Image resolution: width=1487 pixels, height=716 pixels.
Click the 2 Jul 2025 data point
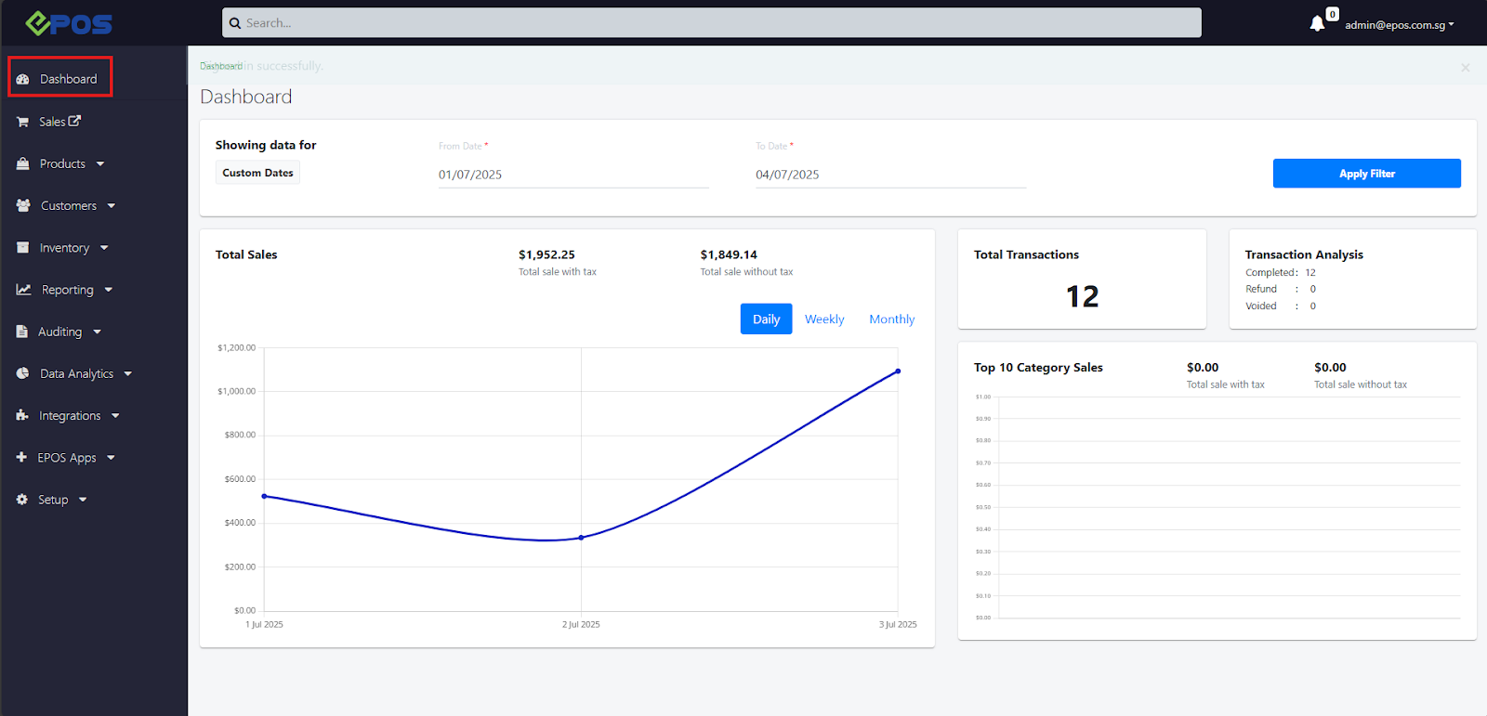tap(581, 538)
